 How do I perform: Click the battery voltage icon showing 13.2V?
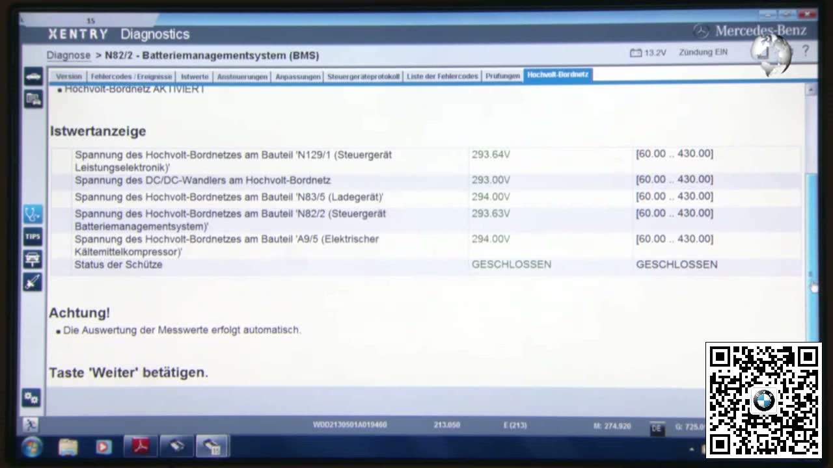[x=636, y=53]
